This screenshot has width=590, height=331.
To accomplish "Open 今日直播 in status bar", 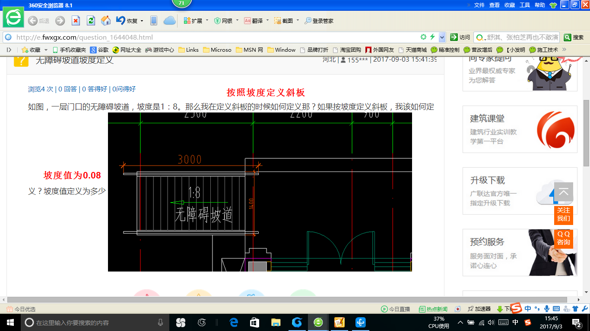I will (396, 309).
